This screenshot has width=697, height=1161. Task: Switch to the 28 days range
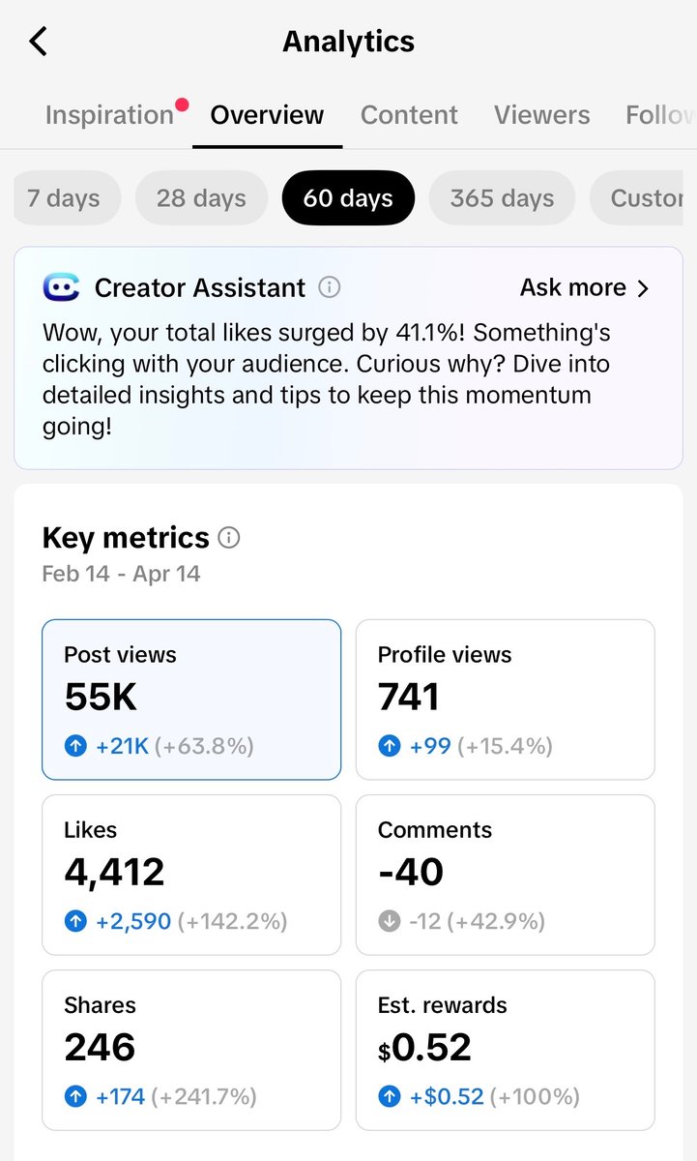pyautogui.click(x=201, y=197)
